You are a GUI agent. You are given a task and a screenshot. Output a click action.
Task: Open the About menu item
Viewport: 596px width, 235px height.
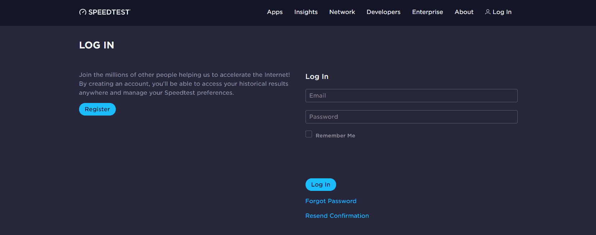pyautogui.click(x=464, y=12)
